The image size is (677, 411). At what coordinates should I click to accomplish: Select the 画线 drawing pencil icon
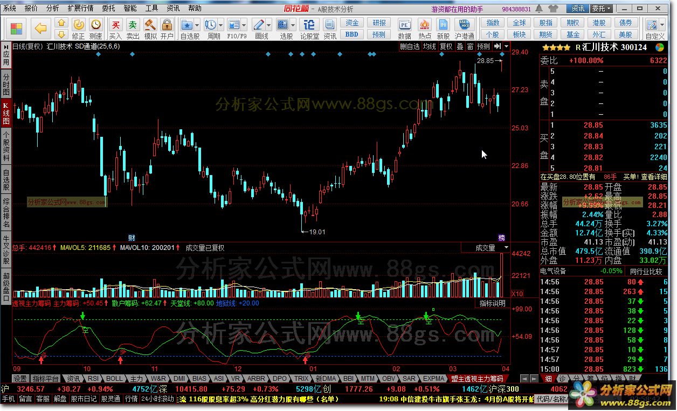(259, 25)
